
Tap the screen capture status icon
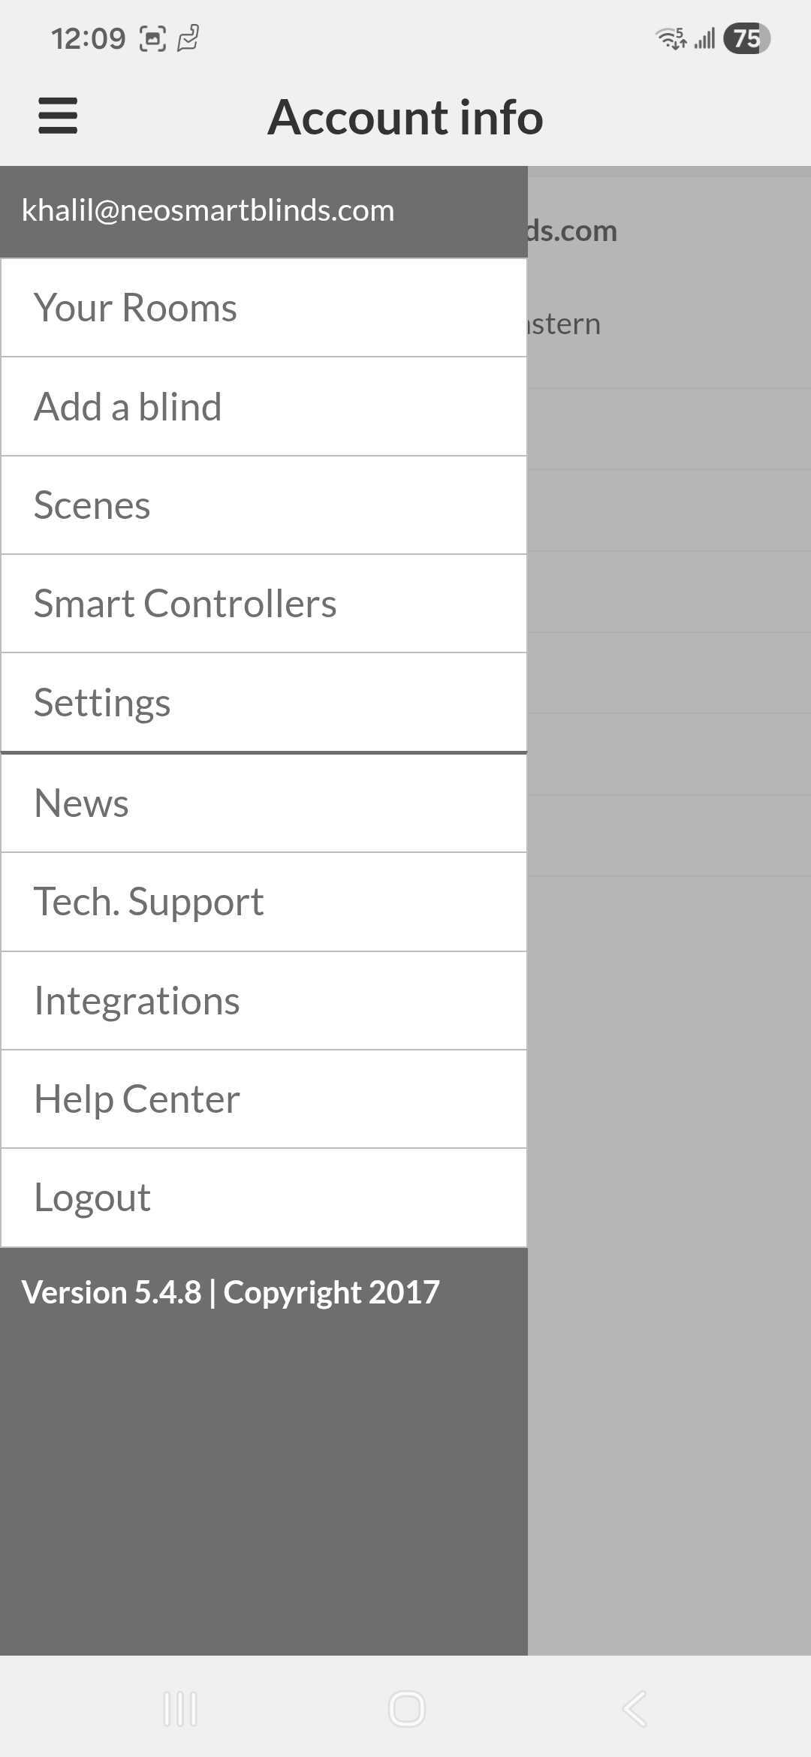click(152, 38)
